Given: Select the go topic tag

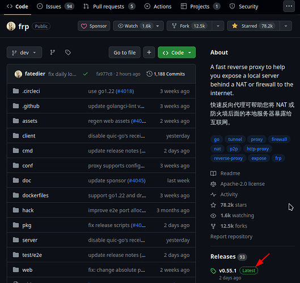Looking at the screenshot, I should point(217,139).
